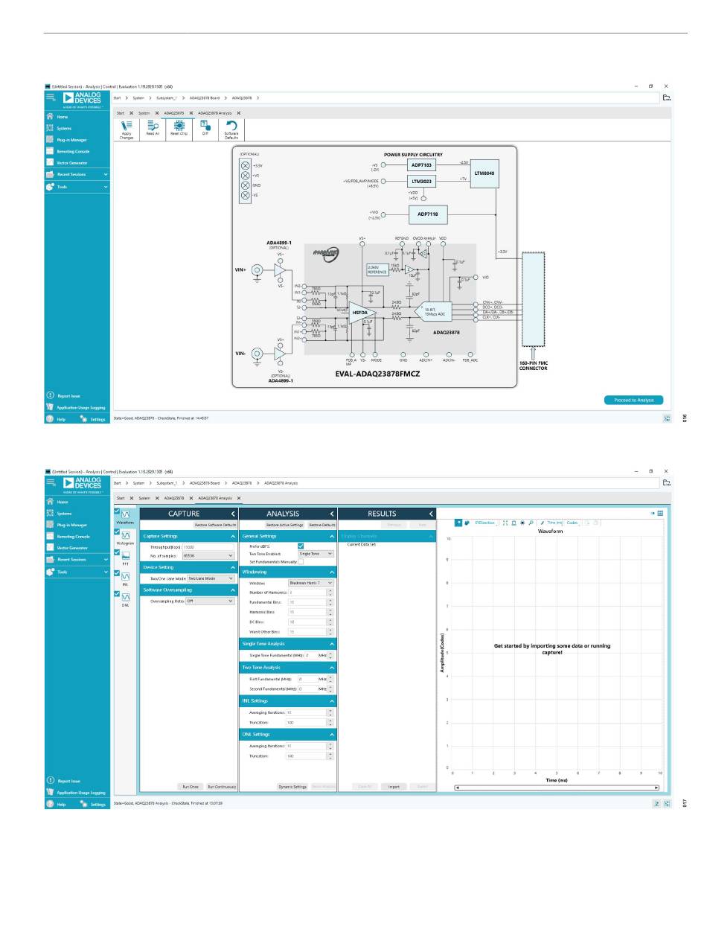The width and height of the screenshot is (707, 929).
Task: Open the Two/One Lane Mode dropdown
Action: (x=211, y=578)
